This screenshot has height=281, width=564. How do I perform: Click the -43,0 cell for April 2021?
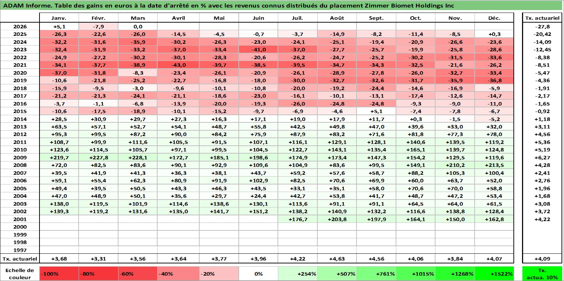pyautogui.click(x=178, y=65)
